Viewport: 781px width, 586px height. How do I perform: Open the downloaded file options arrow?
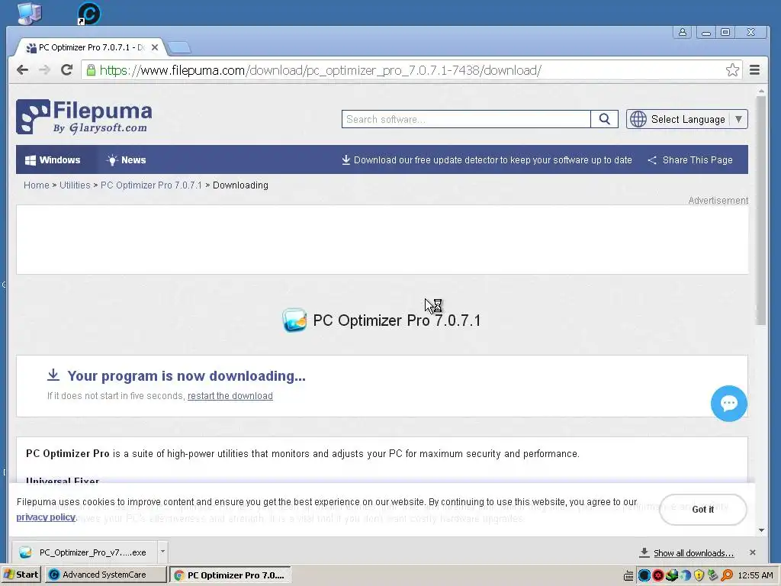click(x=162, y=552)
